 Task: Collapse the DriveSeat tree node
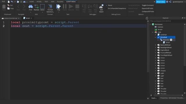[155, 37]
